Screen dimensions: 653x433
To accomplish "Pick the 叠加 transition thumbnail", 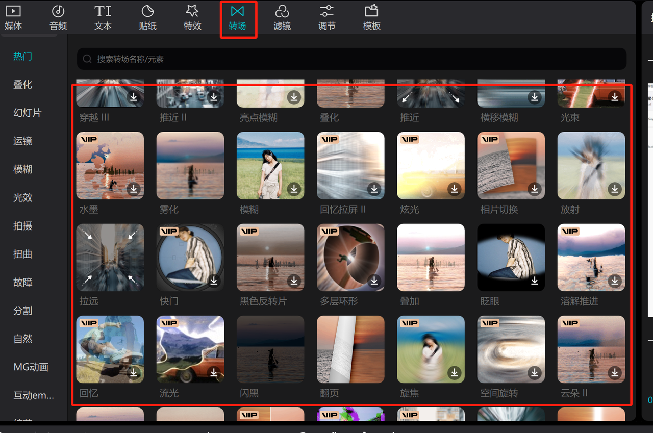I will (431, 258).
